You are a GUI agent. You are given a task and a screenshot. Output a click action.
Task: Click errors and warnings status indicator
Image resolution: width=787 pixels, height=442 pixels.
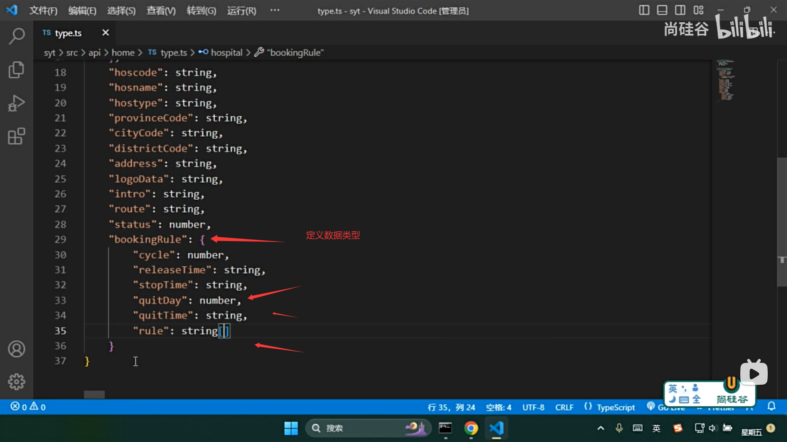pos(28,407)
